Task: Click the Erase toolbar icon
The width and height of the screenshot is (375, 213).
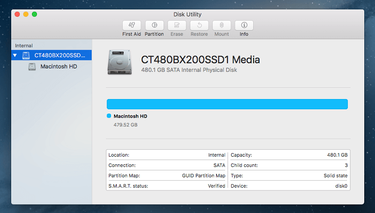Action: pos(177,25)
